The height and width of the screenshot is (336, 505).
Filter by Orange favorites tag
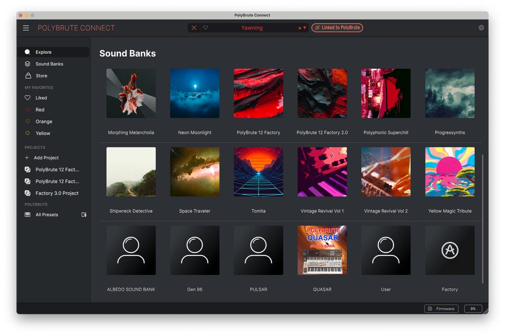tap(53, 121)
